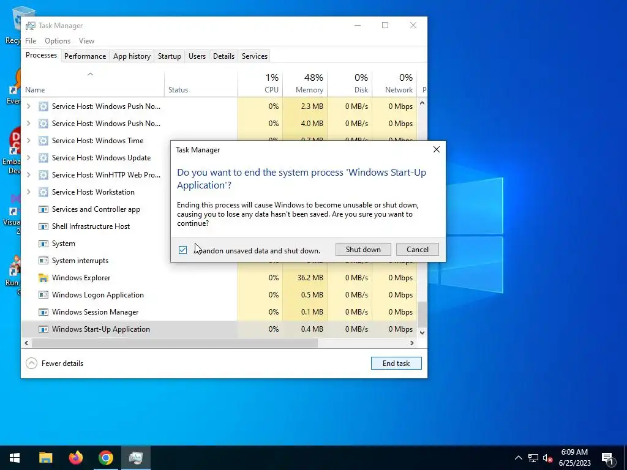
Task: Sort by Name column header
Action: (x=93, y=83)
